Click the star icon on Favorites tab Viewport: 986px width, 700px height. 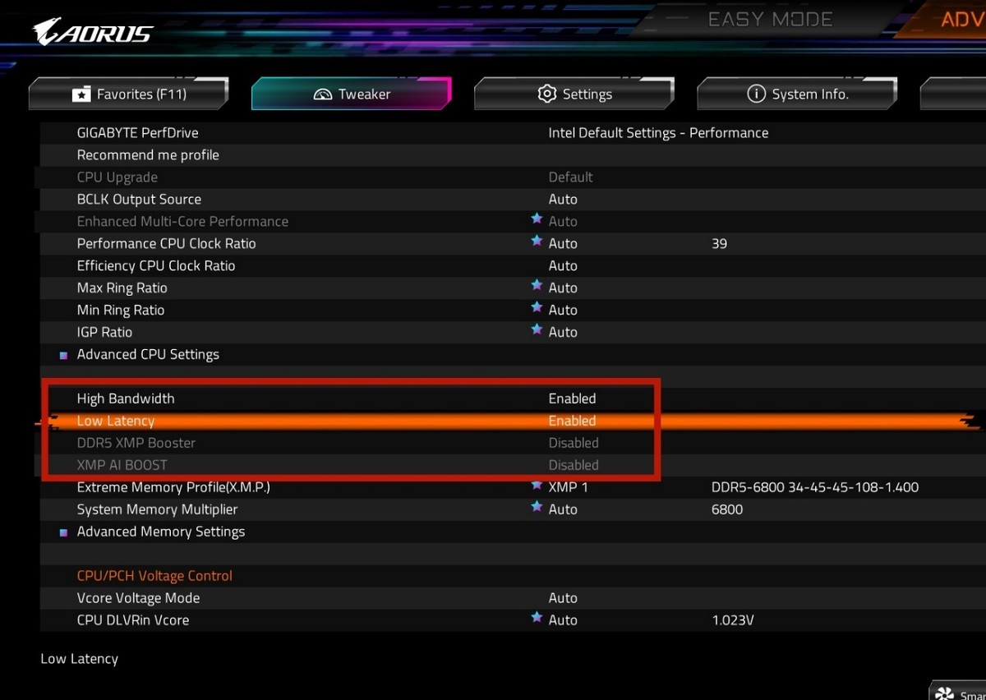point(81,94)
